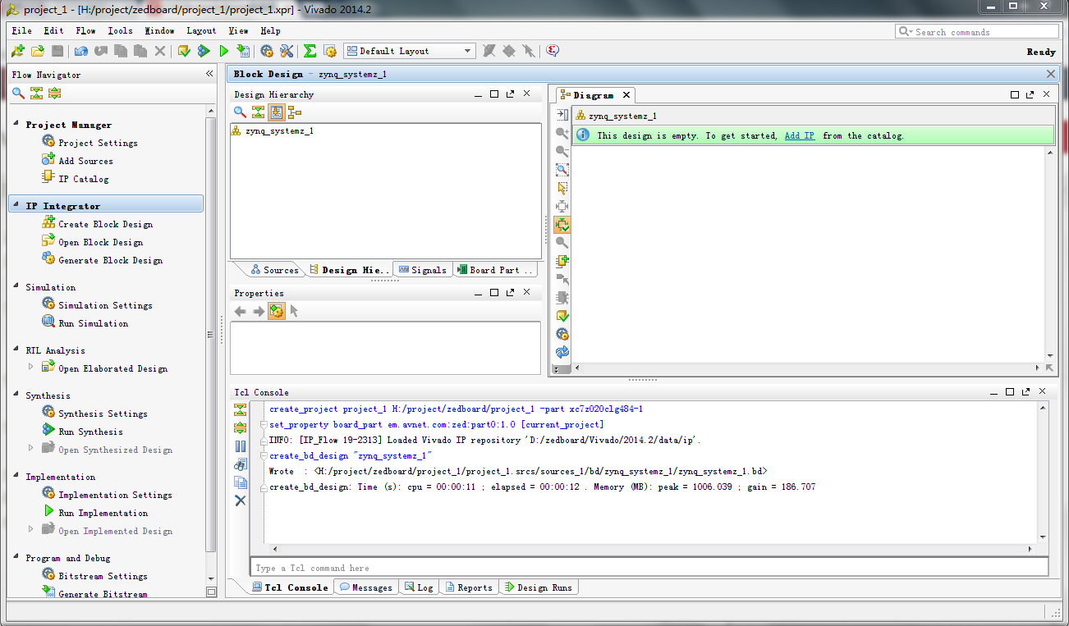Expand Open Synthesized Design item

pos(31,448)
